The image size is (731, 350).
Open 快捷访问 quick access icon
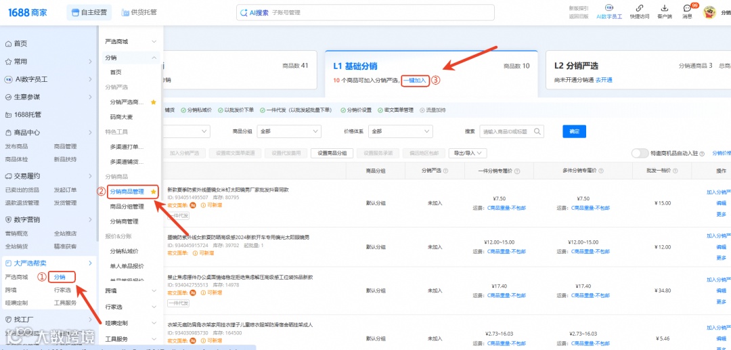639,8
